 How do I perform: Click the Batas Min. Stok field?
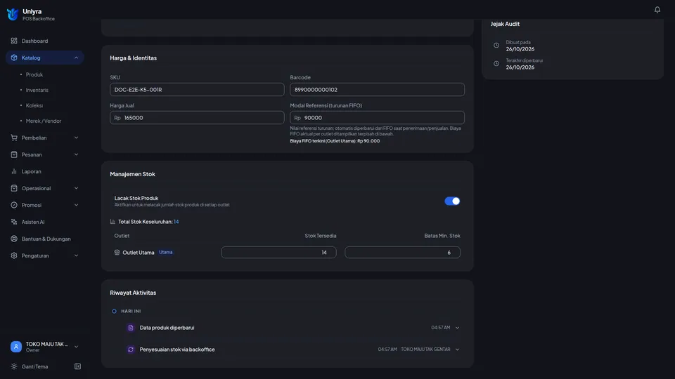402,253
